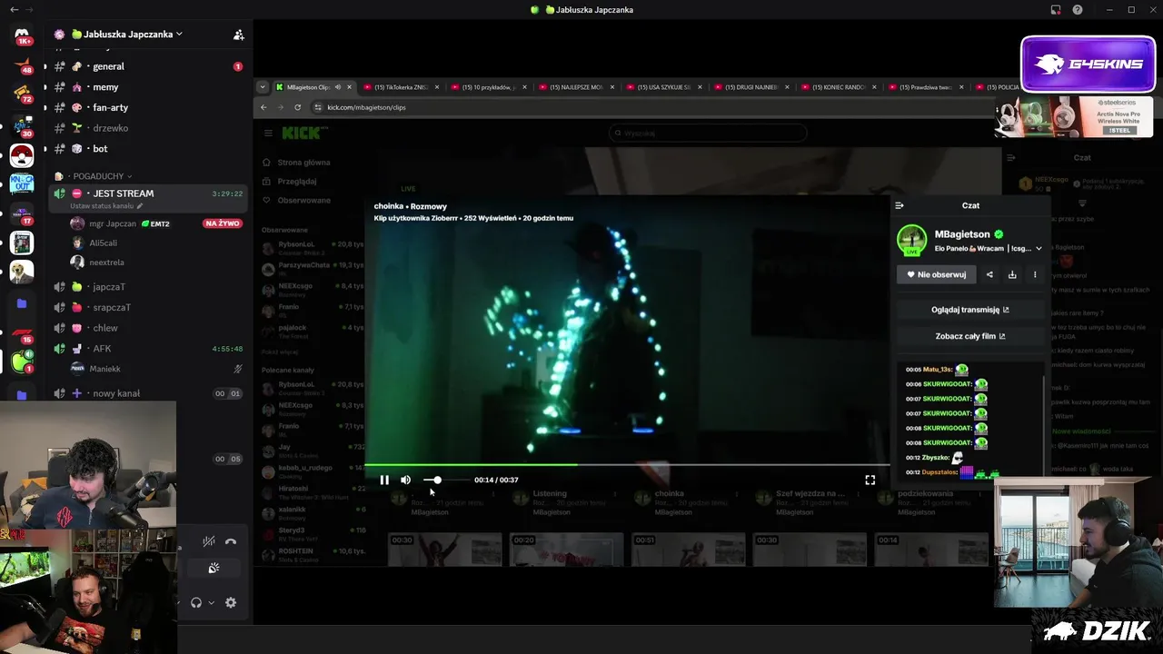Click Zobacz cały film button
The width and height of the screenshot is (1163, 654).
pos(970,336)
